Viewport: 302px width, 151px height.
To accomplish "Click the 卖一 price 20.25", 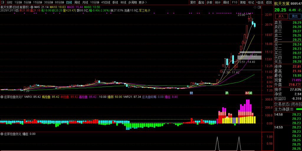I will 297,40.
